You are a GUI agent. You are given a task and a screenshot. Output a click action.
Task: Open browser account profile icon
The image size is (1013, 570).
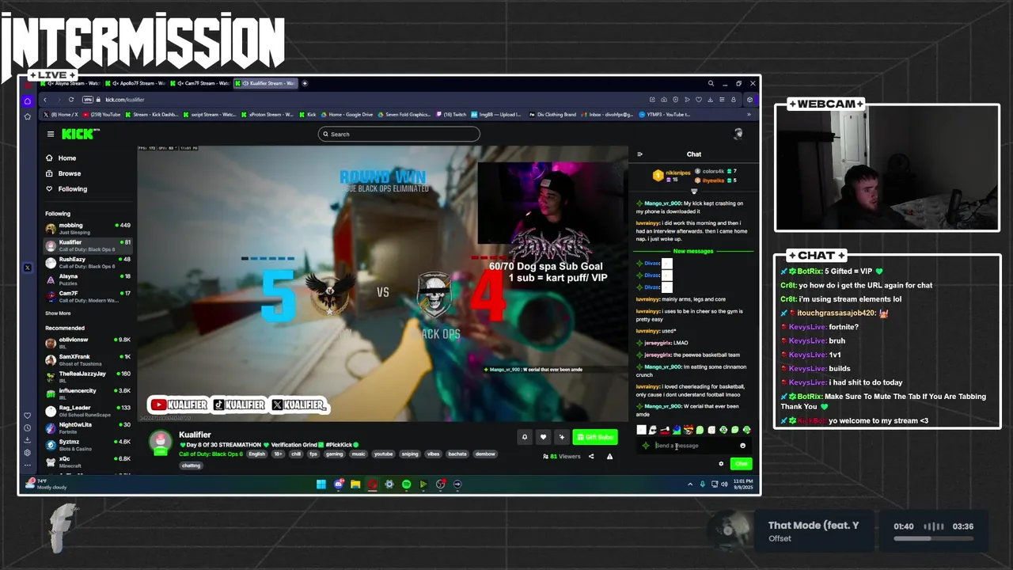point(735,100)
